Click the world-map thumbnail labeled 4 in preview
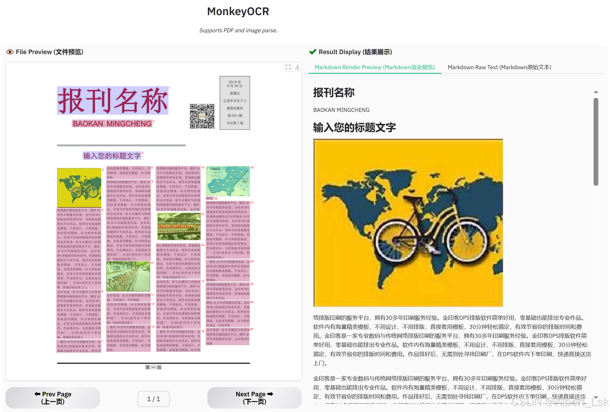Viewport: 610px width, 412px height. (79, 188)
